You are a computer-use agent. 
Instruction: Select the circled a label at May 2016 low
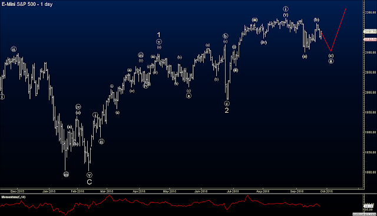pos(188,96)
